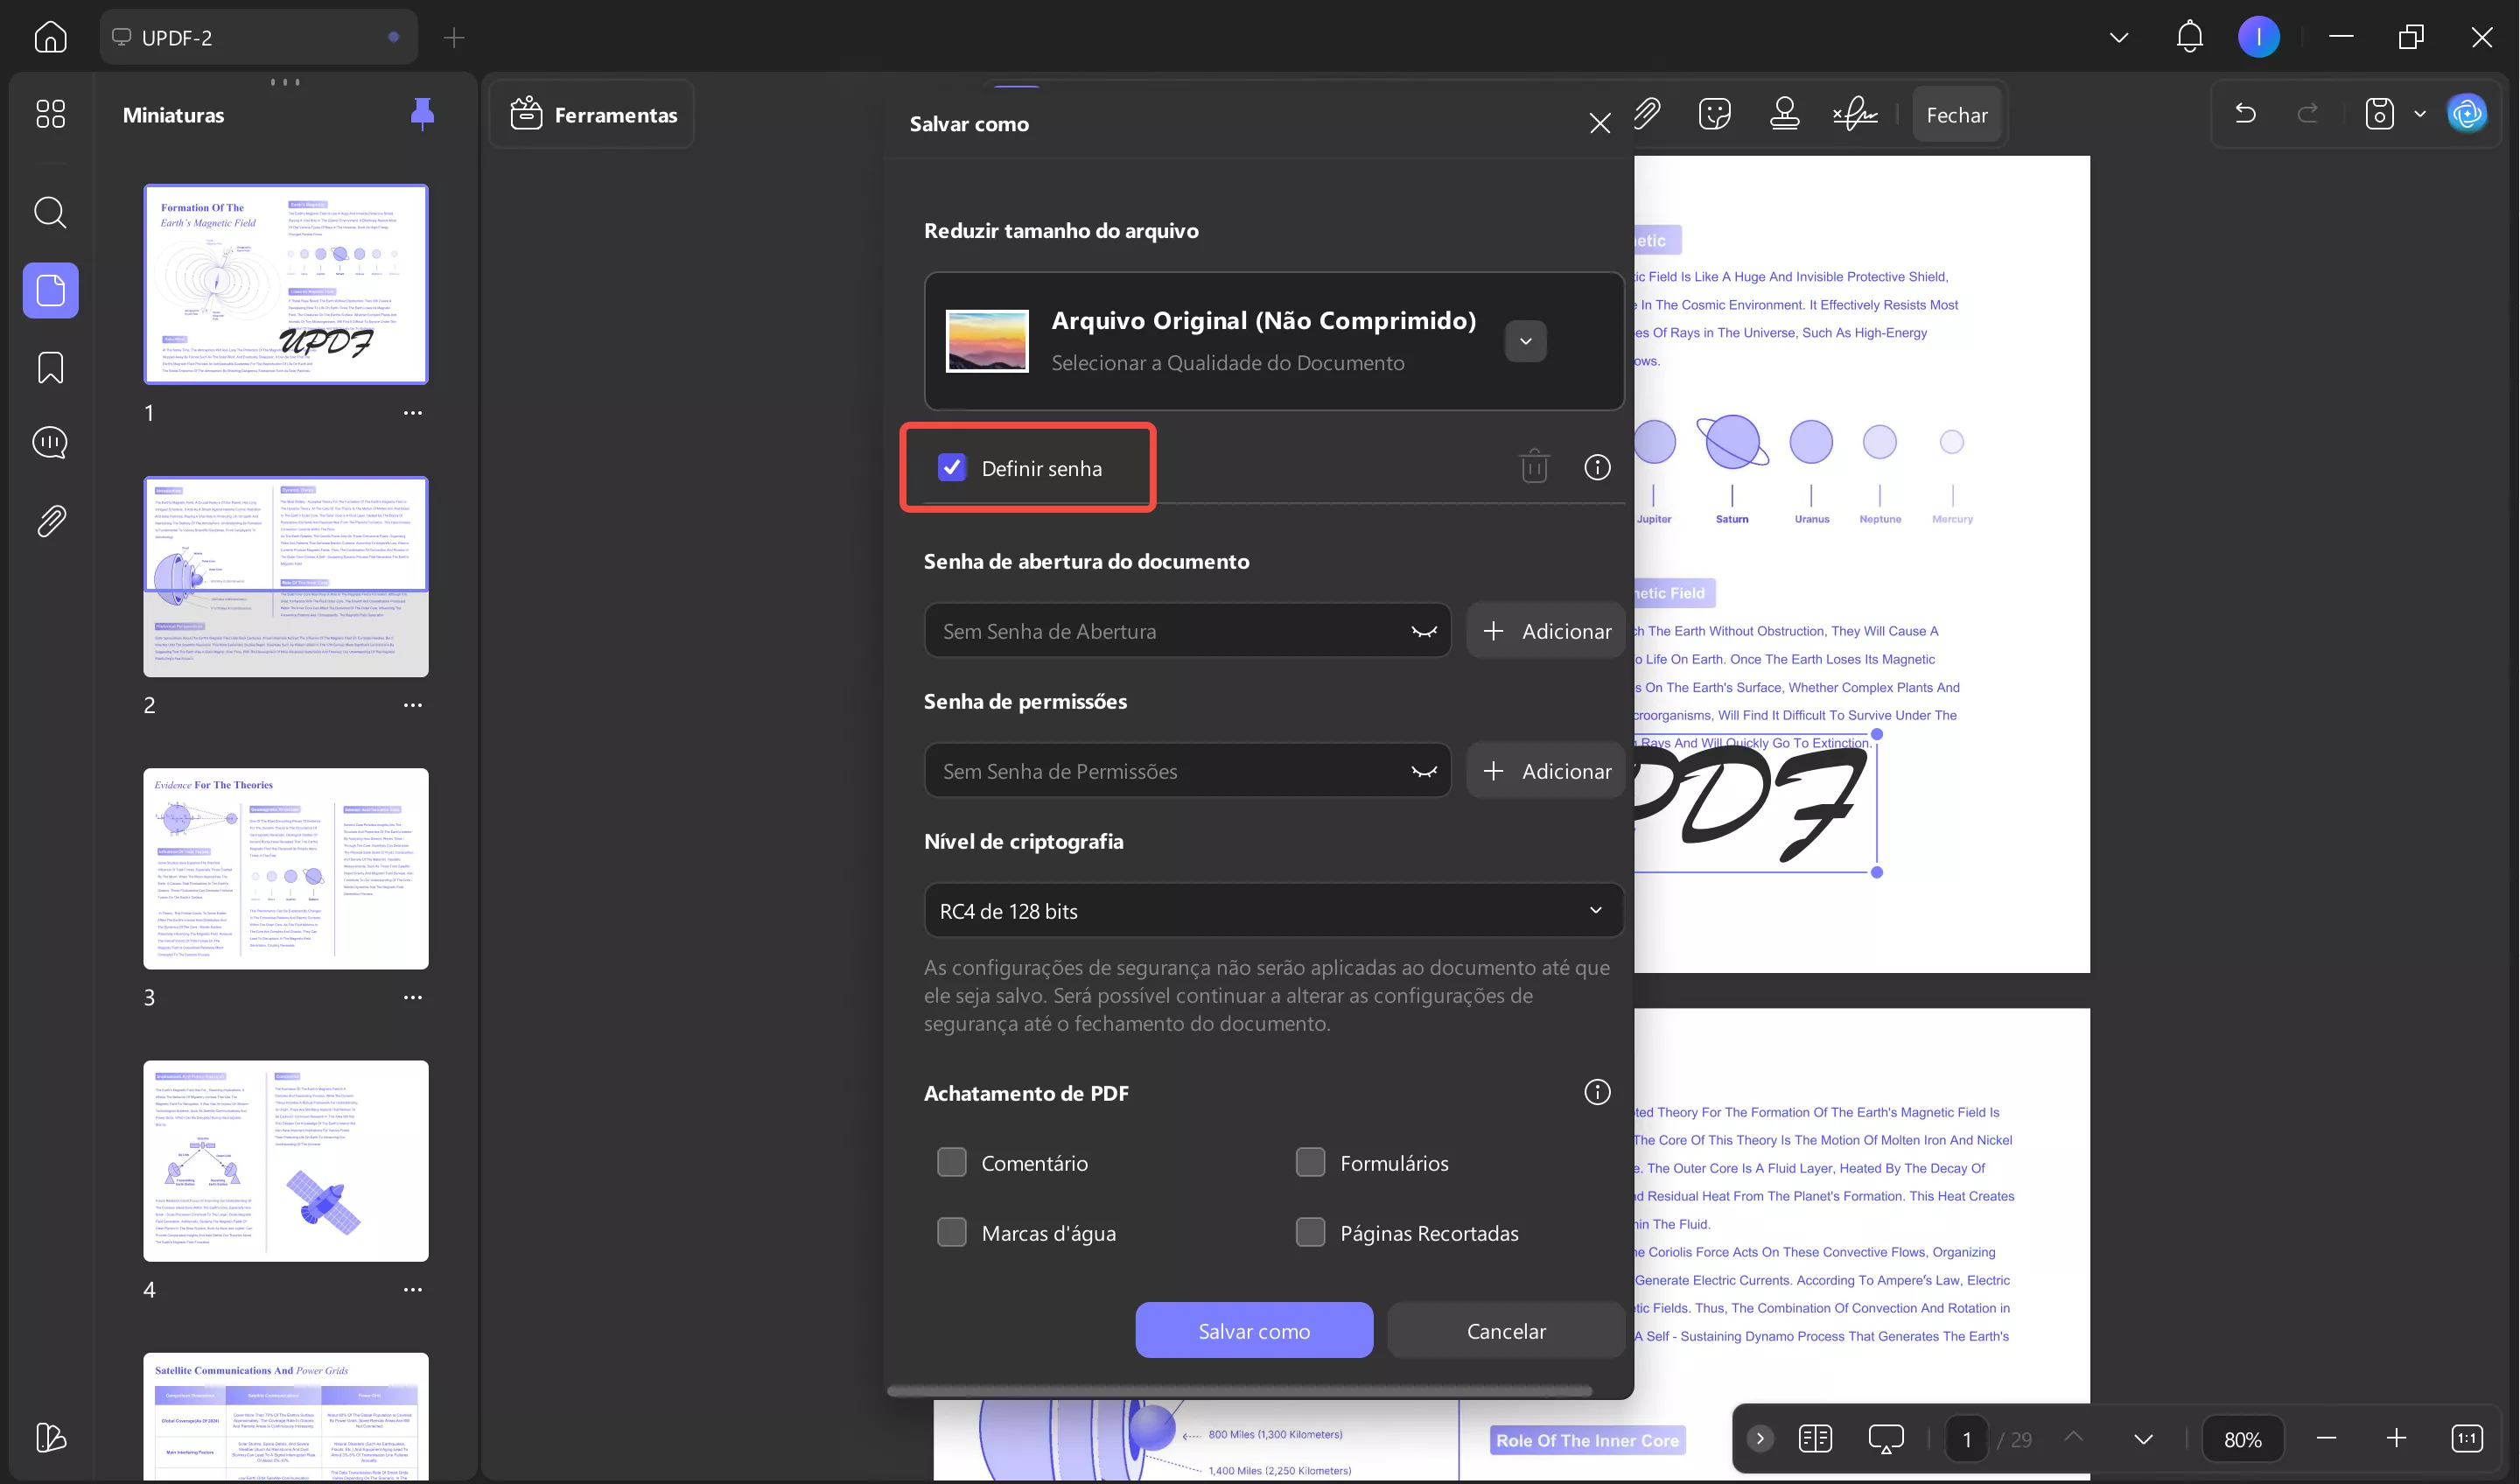
Task: Expand the save options arrow in top toolbar
Action: point(2420,114)
